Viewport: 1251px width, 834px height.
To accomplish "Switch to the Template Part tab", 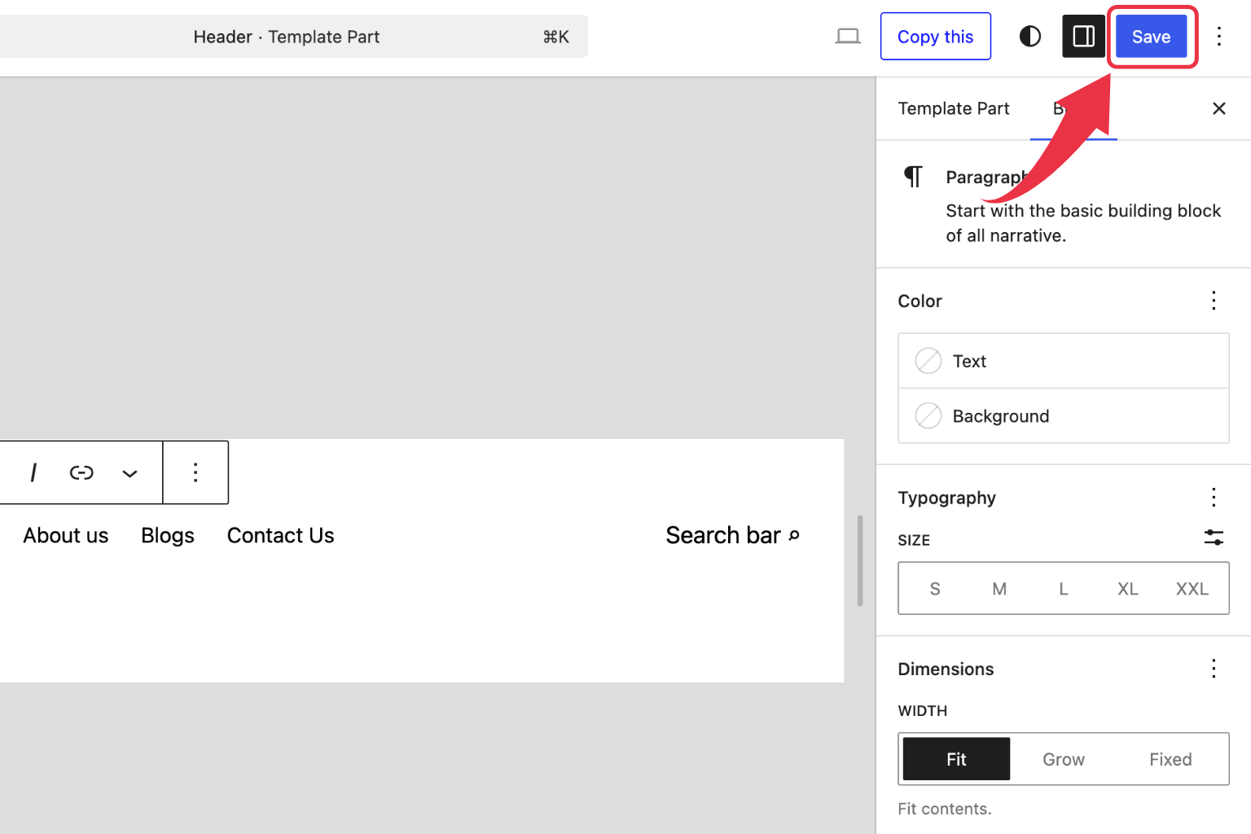I will click(x=954, y=108).
